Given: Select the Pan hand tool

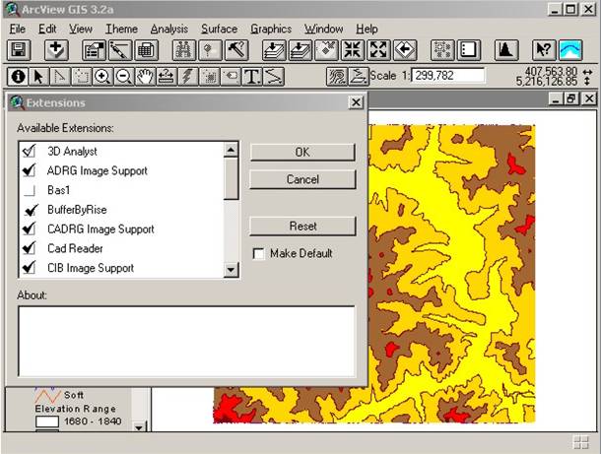Looking at the screenshot, I should coord(145,76).
